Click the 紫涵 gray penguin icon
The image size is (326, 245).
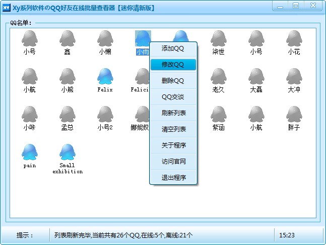219,114
